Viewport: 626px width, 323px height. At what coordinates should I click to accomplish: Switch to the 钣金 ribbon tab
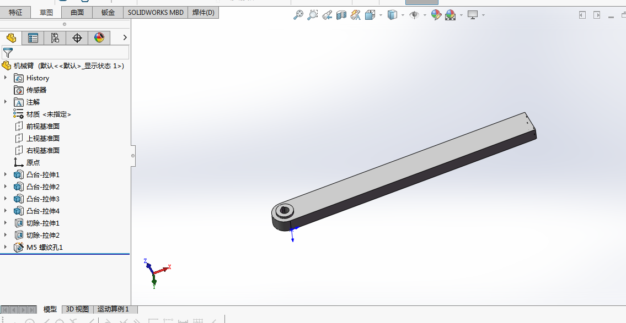108,12
